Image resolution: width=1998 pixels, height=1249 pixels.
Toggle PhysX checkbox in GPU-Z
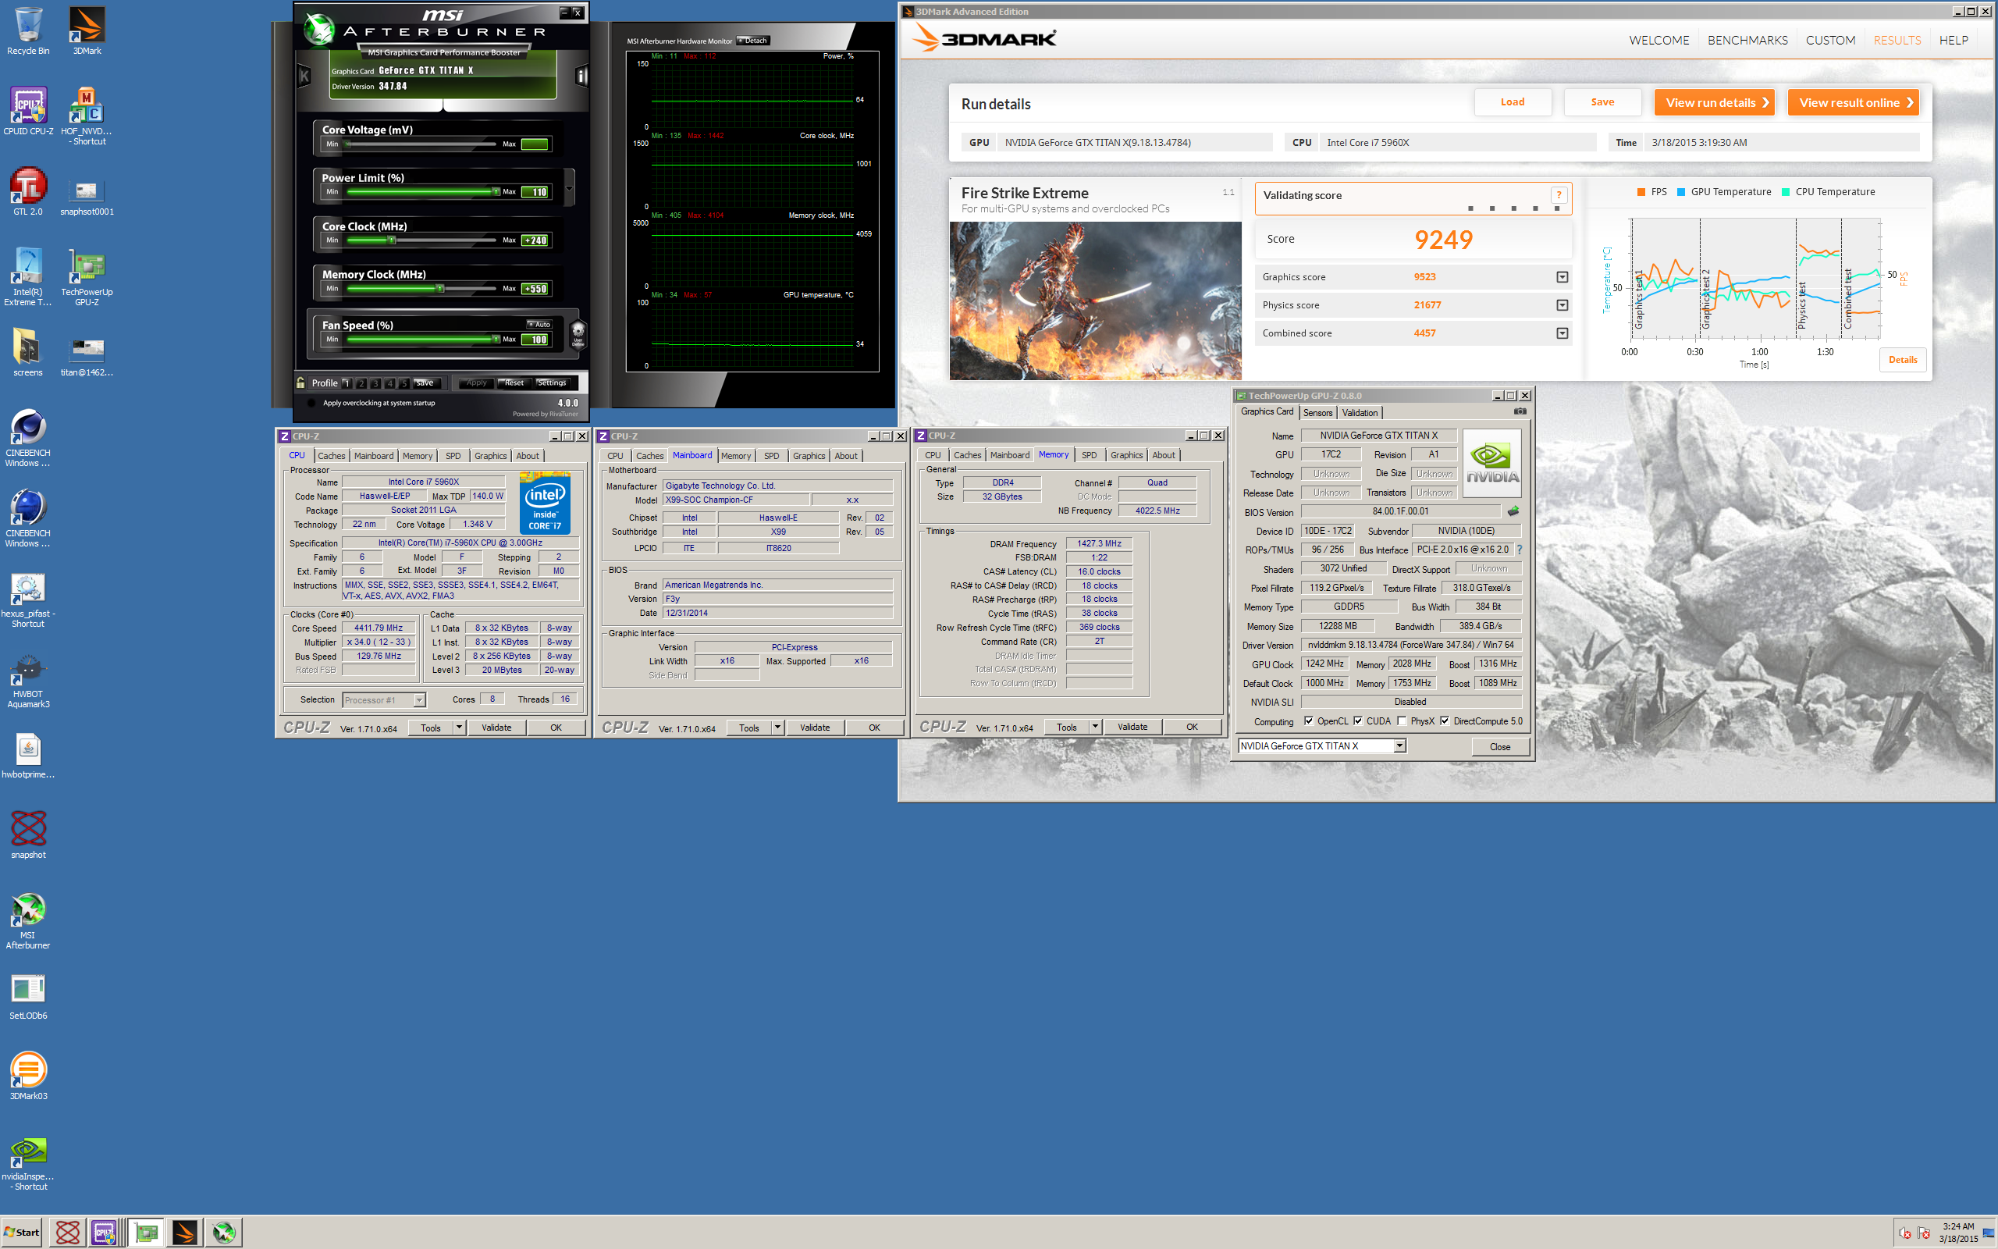click(1402, 721)
